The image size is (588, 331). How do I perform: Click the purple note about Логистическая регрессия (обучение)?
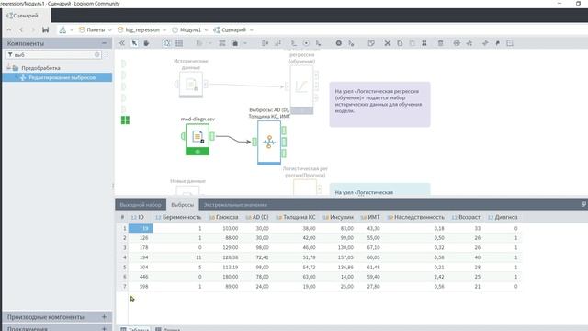click(x=379, y=104)
